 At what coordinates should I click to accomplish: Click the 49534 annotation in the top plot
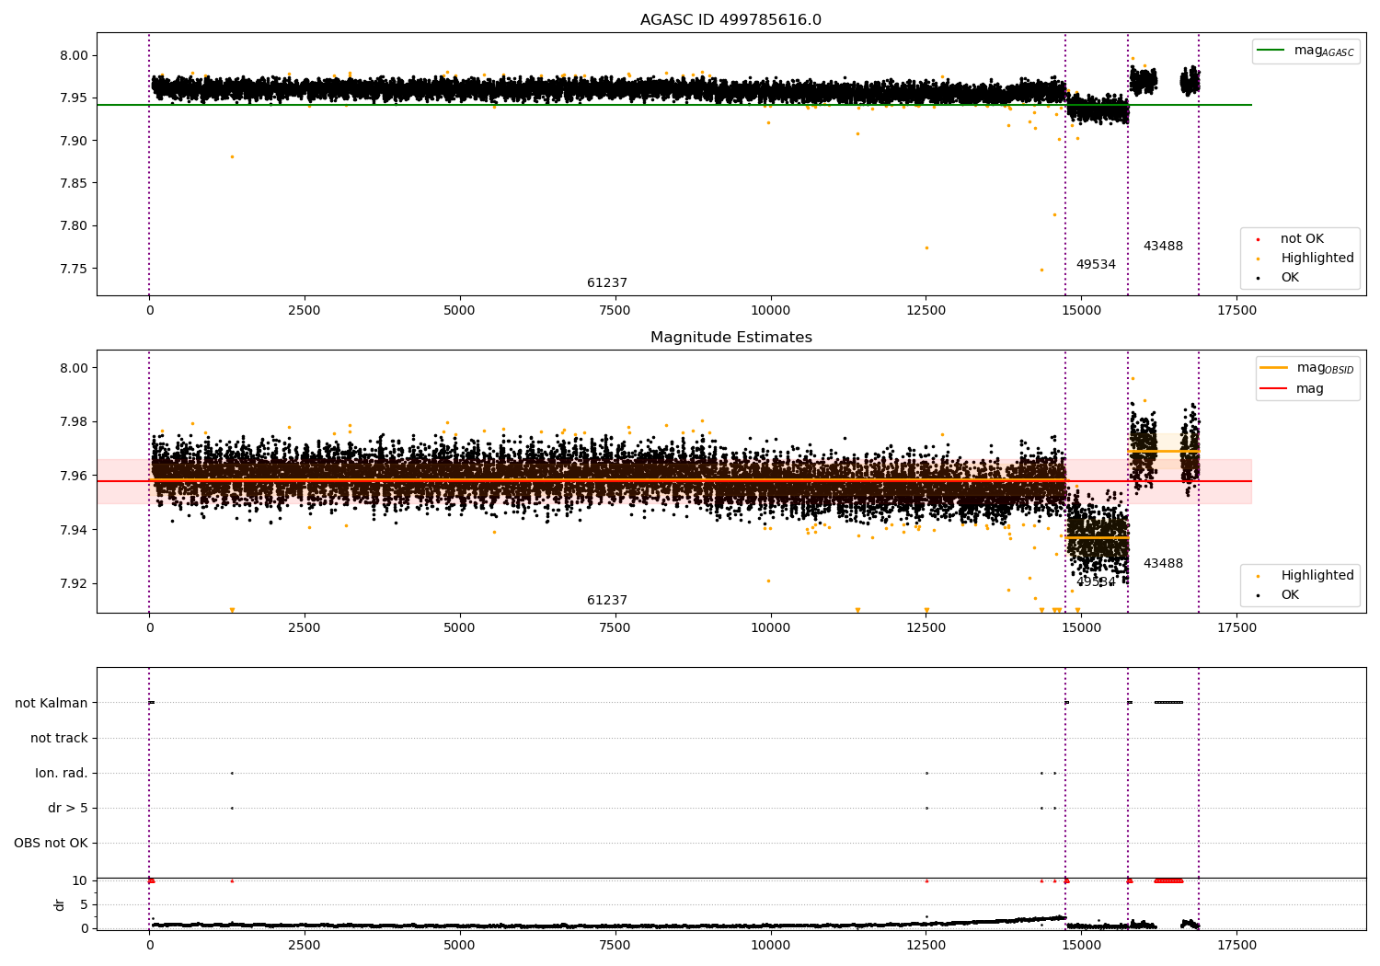click(x=1096, y=265)
